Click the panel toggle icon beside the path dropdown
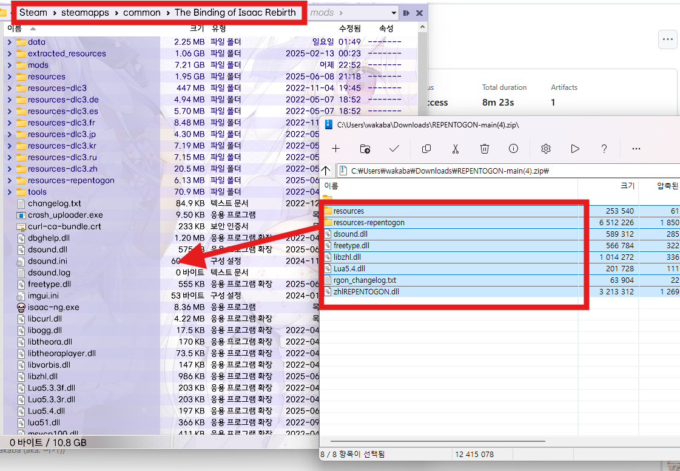This screenshot has height=471, width=680. 406,13
